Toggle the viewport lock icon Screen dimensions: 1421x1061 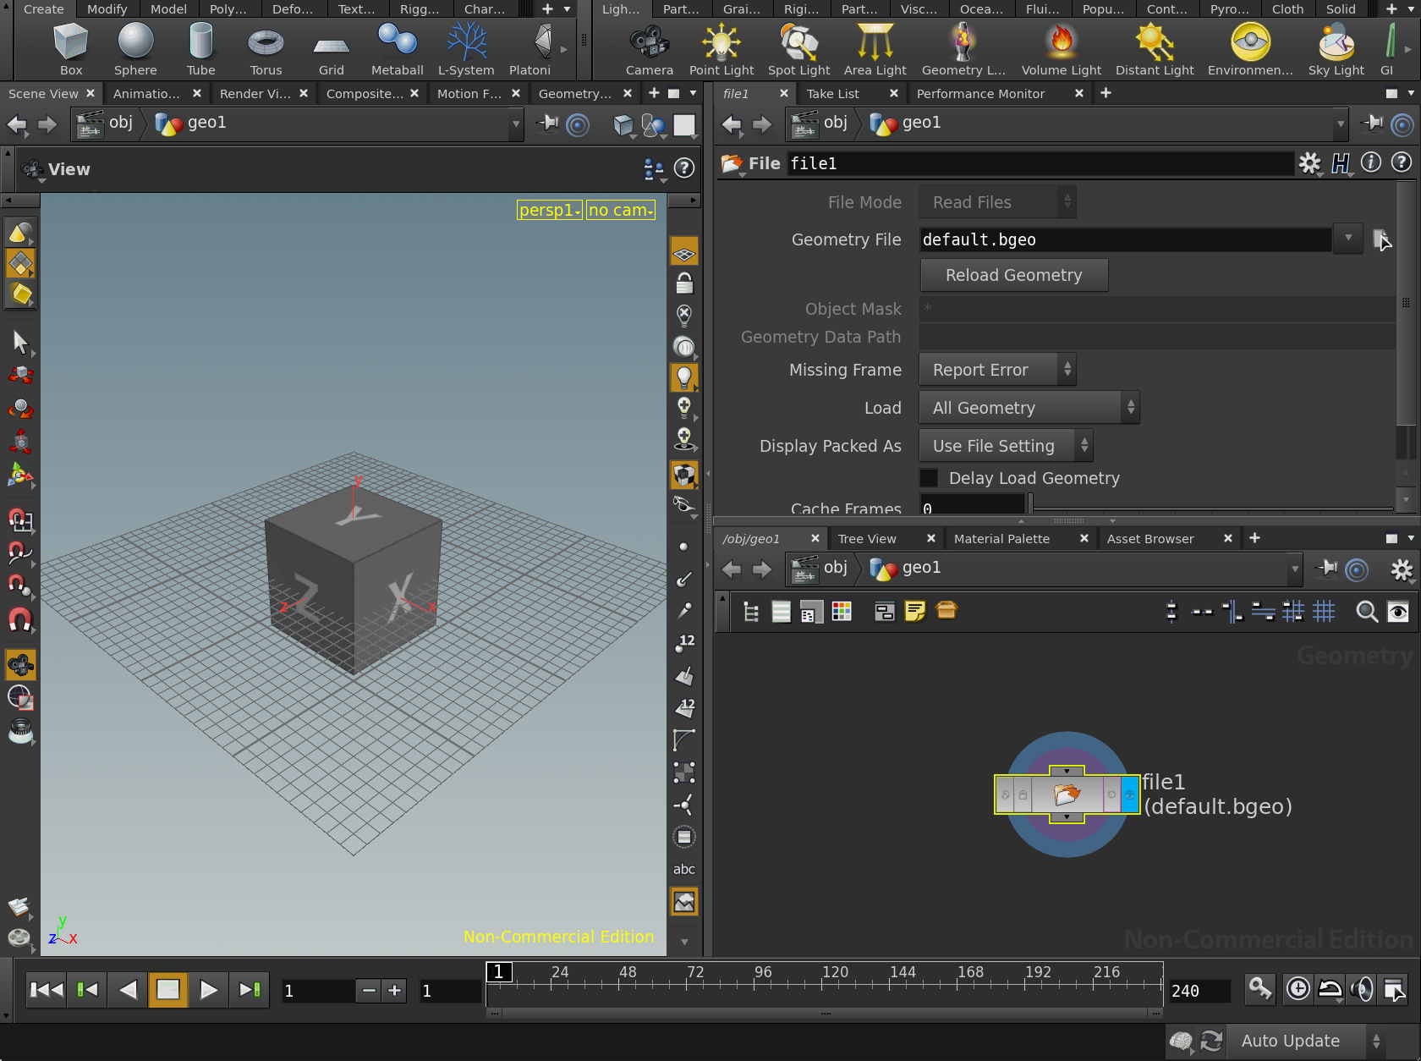click(x=684, y=283)
